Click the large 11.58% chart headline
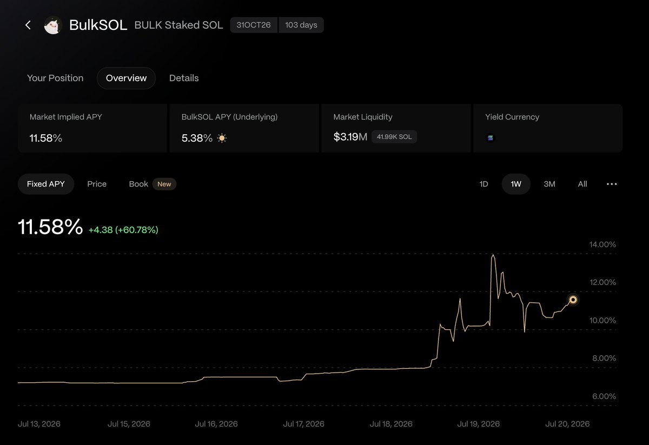The height and width of the screenshot is (445, 649). (x=50, y=227)
